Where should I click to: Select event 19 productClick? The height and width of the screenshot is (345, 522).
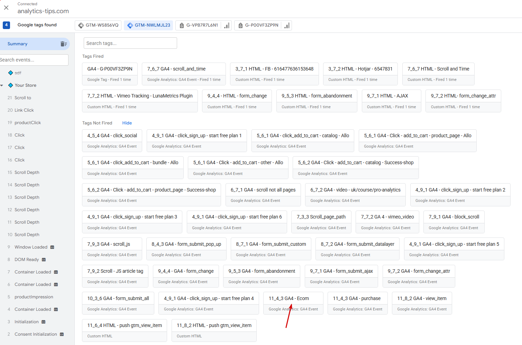[28, 123]
